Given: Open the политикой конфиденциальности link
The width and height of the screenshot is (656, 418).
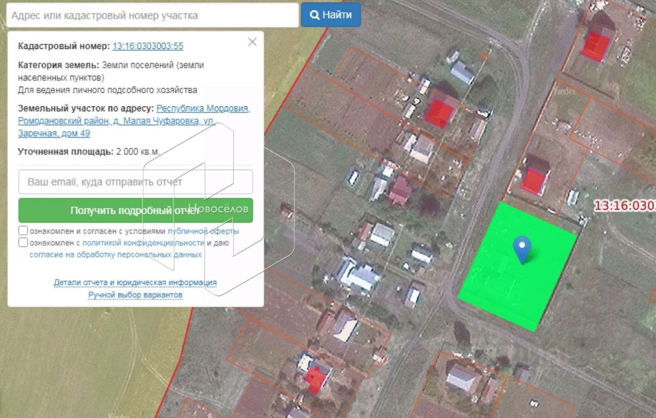Looking at the screenshot, I should pyautogui.click(x=143, y=243).
